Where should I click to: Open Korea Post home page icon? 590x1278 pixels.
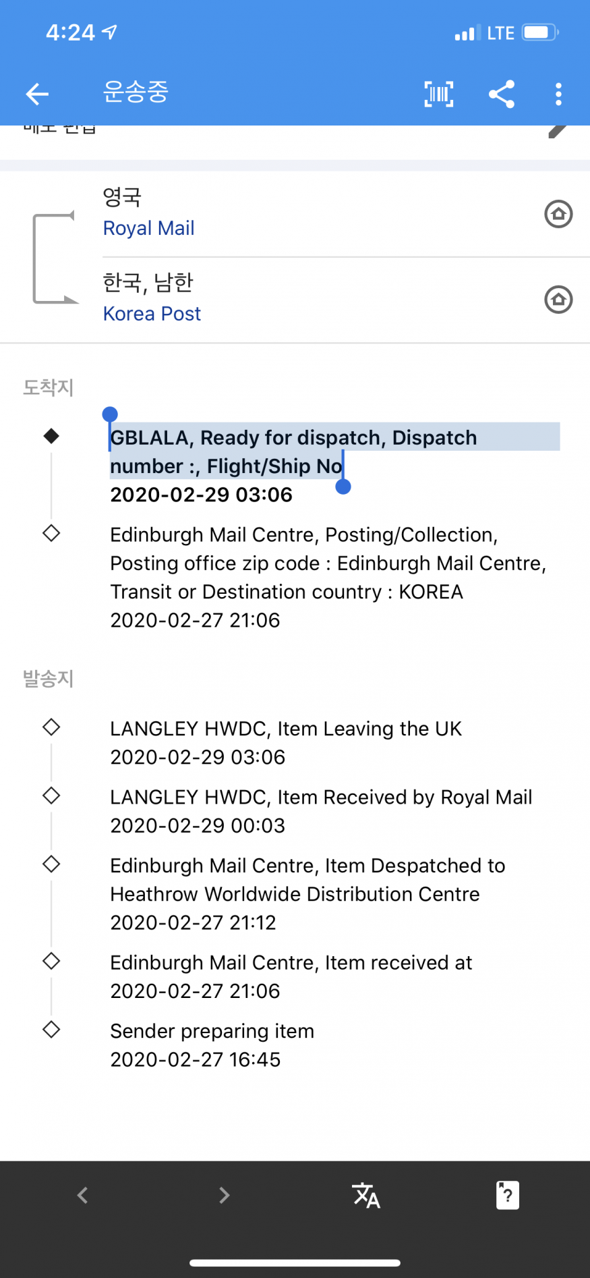click(x=558, y=300)
